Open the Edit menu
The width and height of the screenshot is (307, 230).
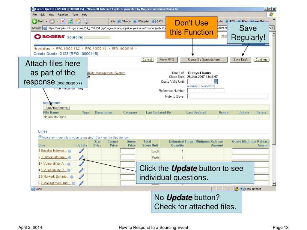[43, 14]
